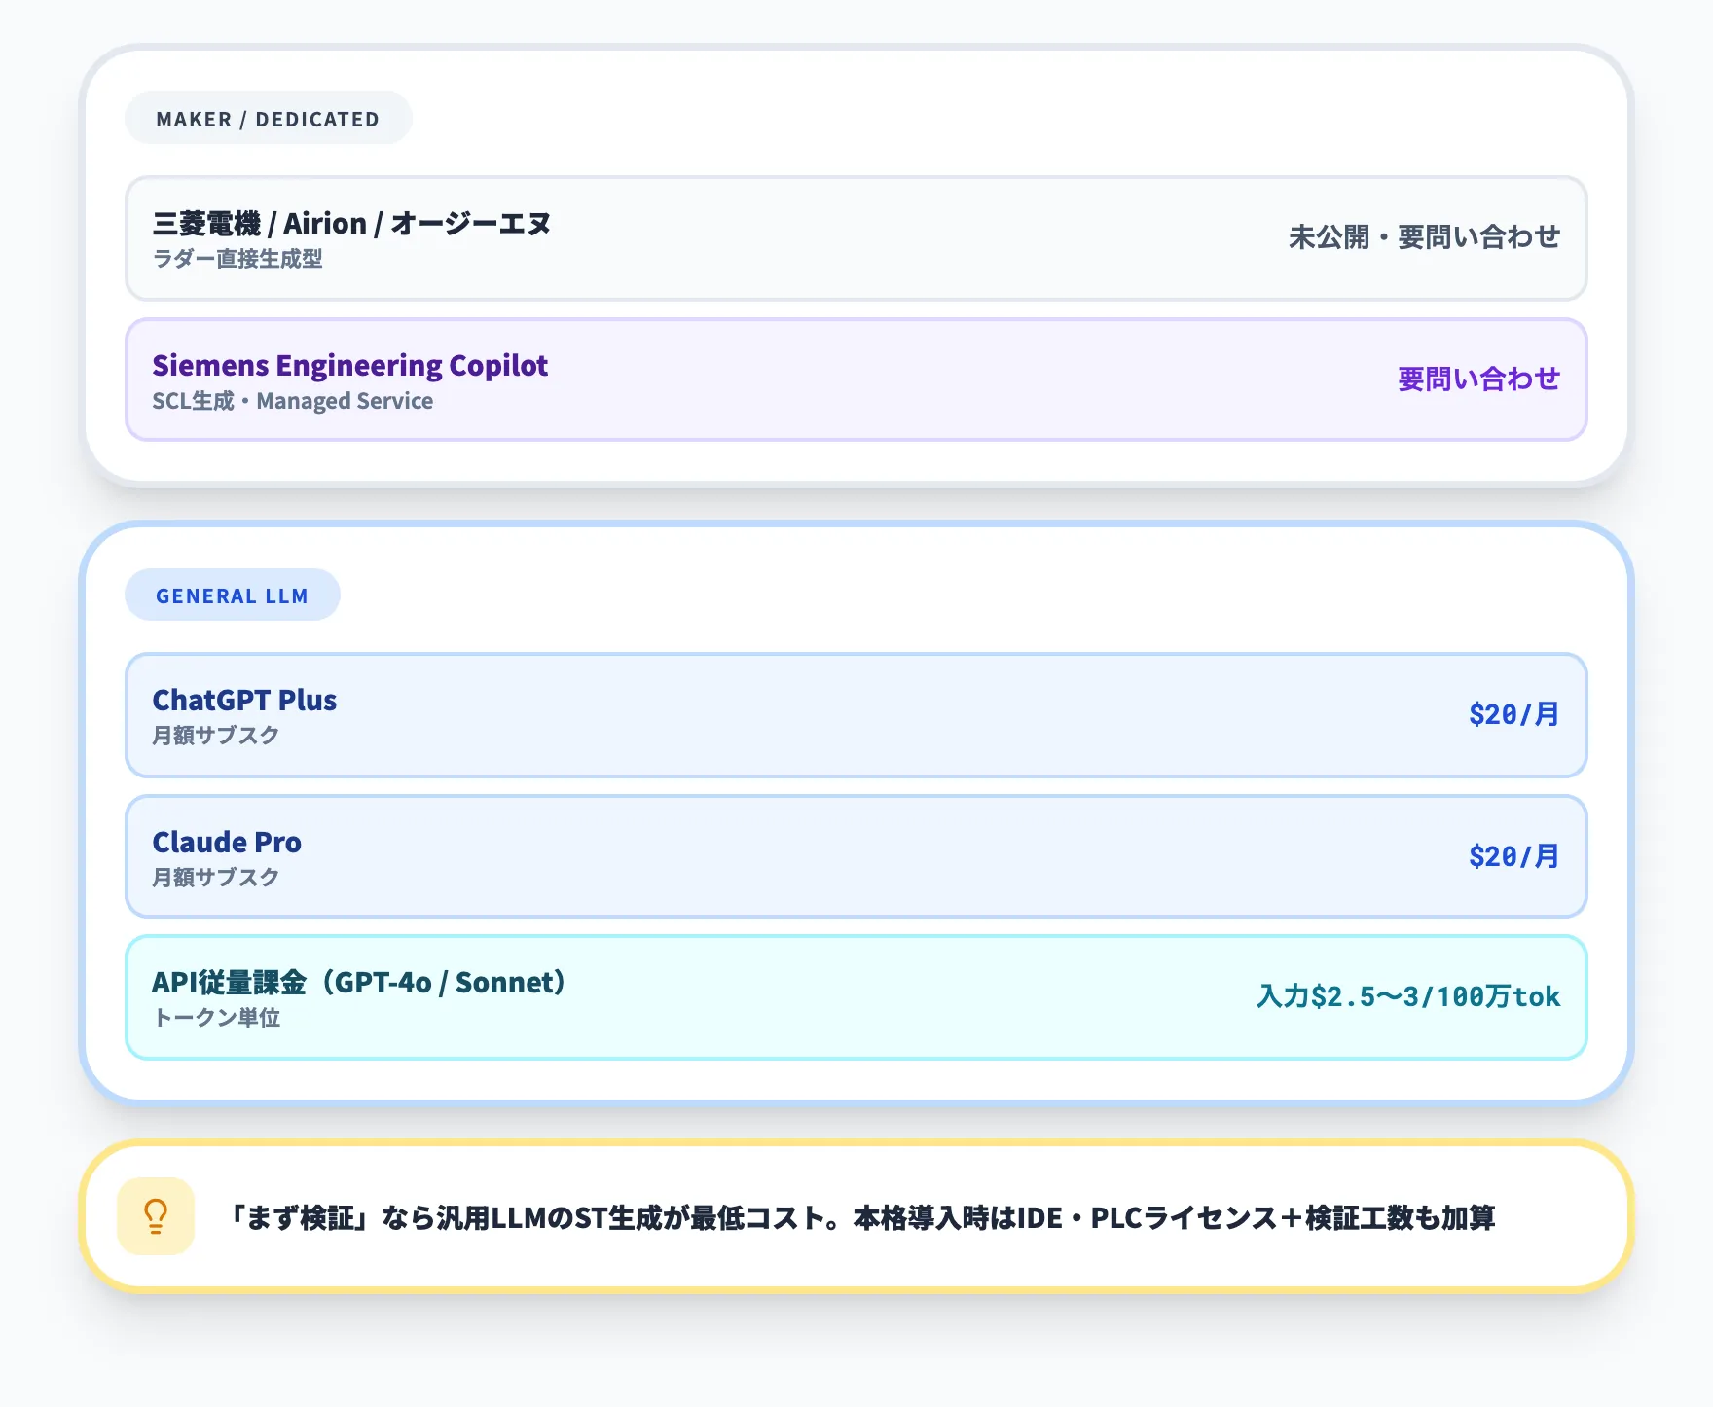
Task: Click the $20/月 price for Claude Pro
Action: [x=1513, y=857]
